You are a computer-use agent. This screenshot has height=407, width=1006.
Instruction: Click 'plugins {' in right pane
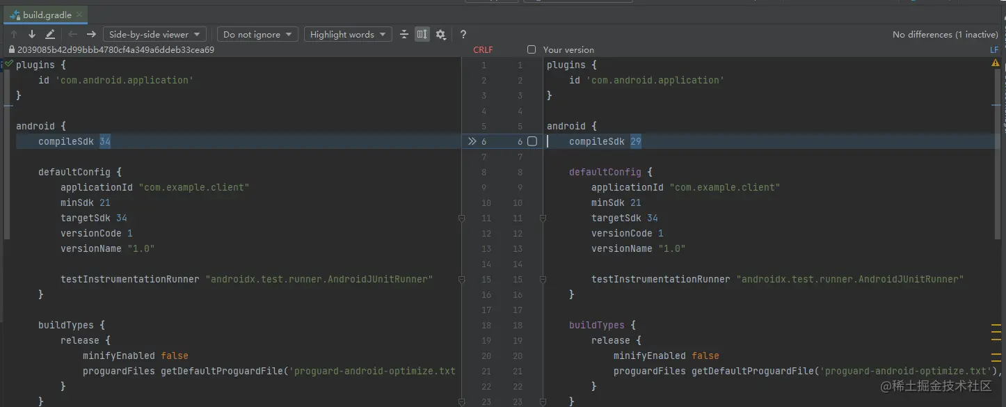pyautogui.click(x=570, y=65)
